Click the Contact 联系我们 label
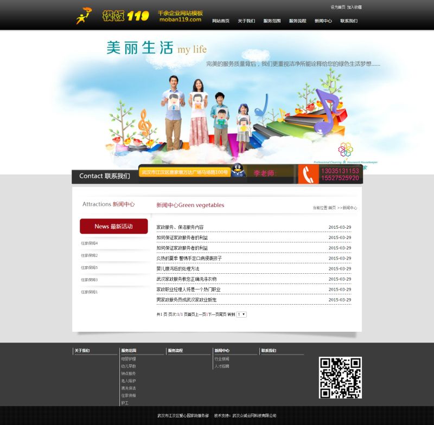 [105, 176]
